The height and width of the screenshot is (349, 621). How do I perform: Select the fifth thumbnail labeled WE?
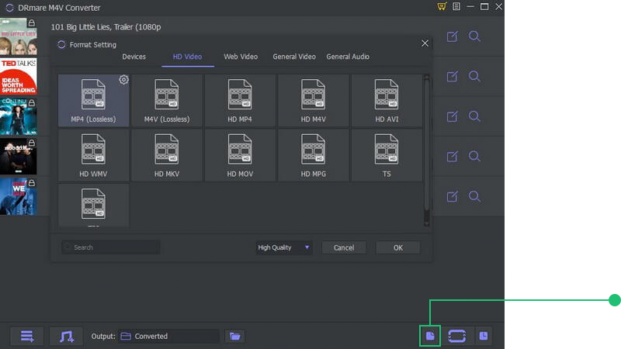tap(19, 197)
